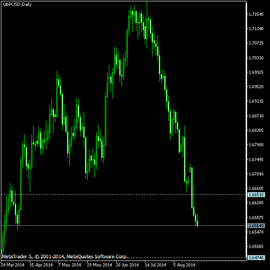The image size is (270, 270).
Task: Click the 1.70735 price scale value
Action: click(256, 43)
